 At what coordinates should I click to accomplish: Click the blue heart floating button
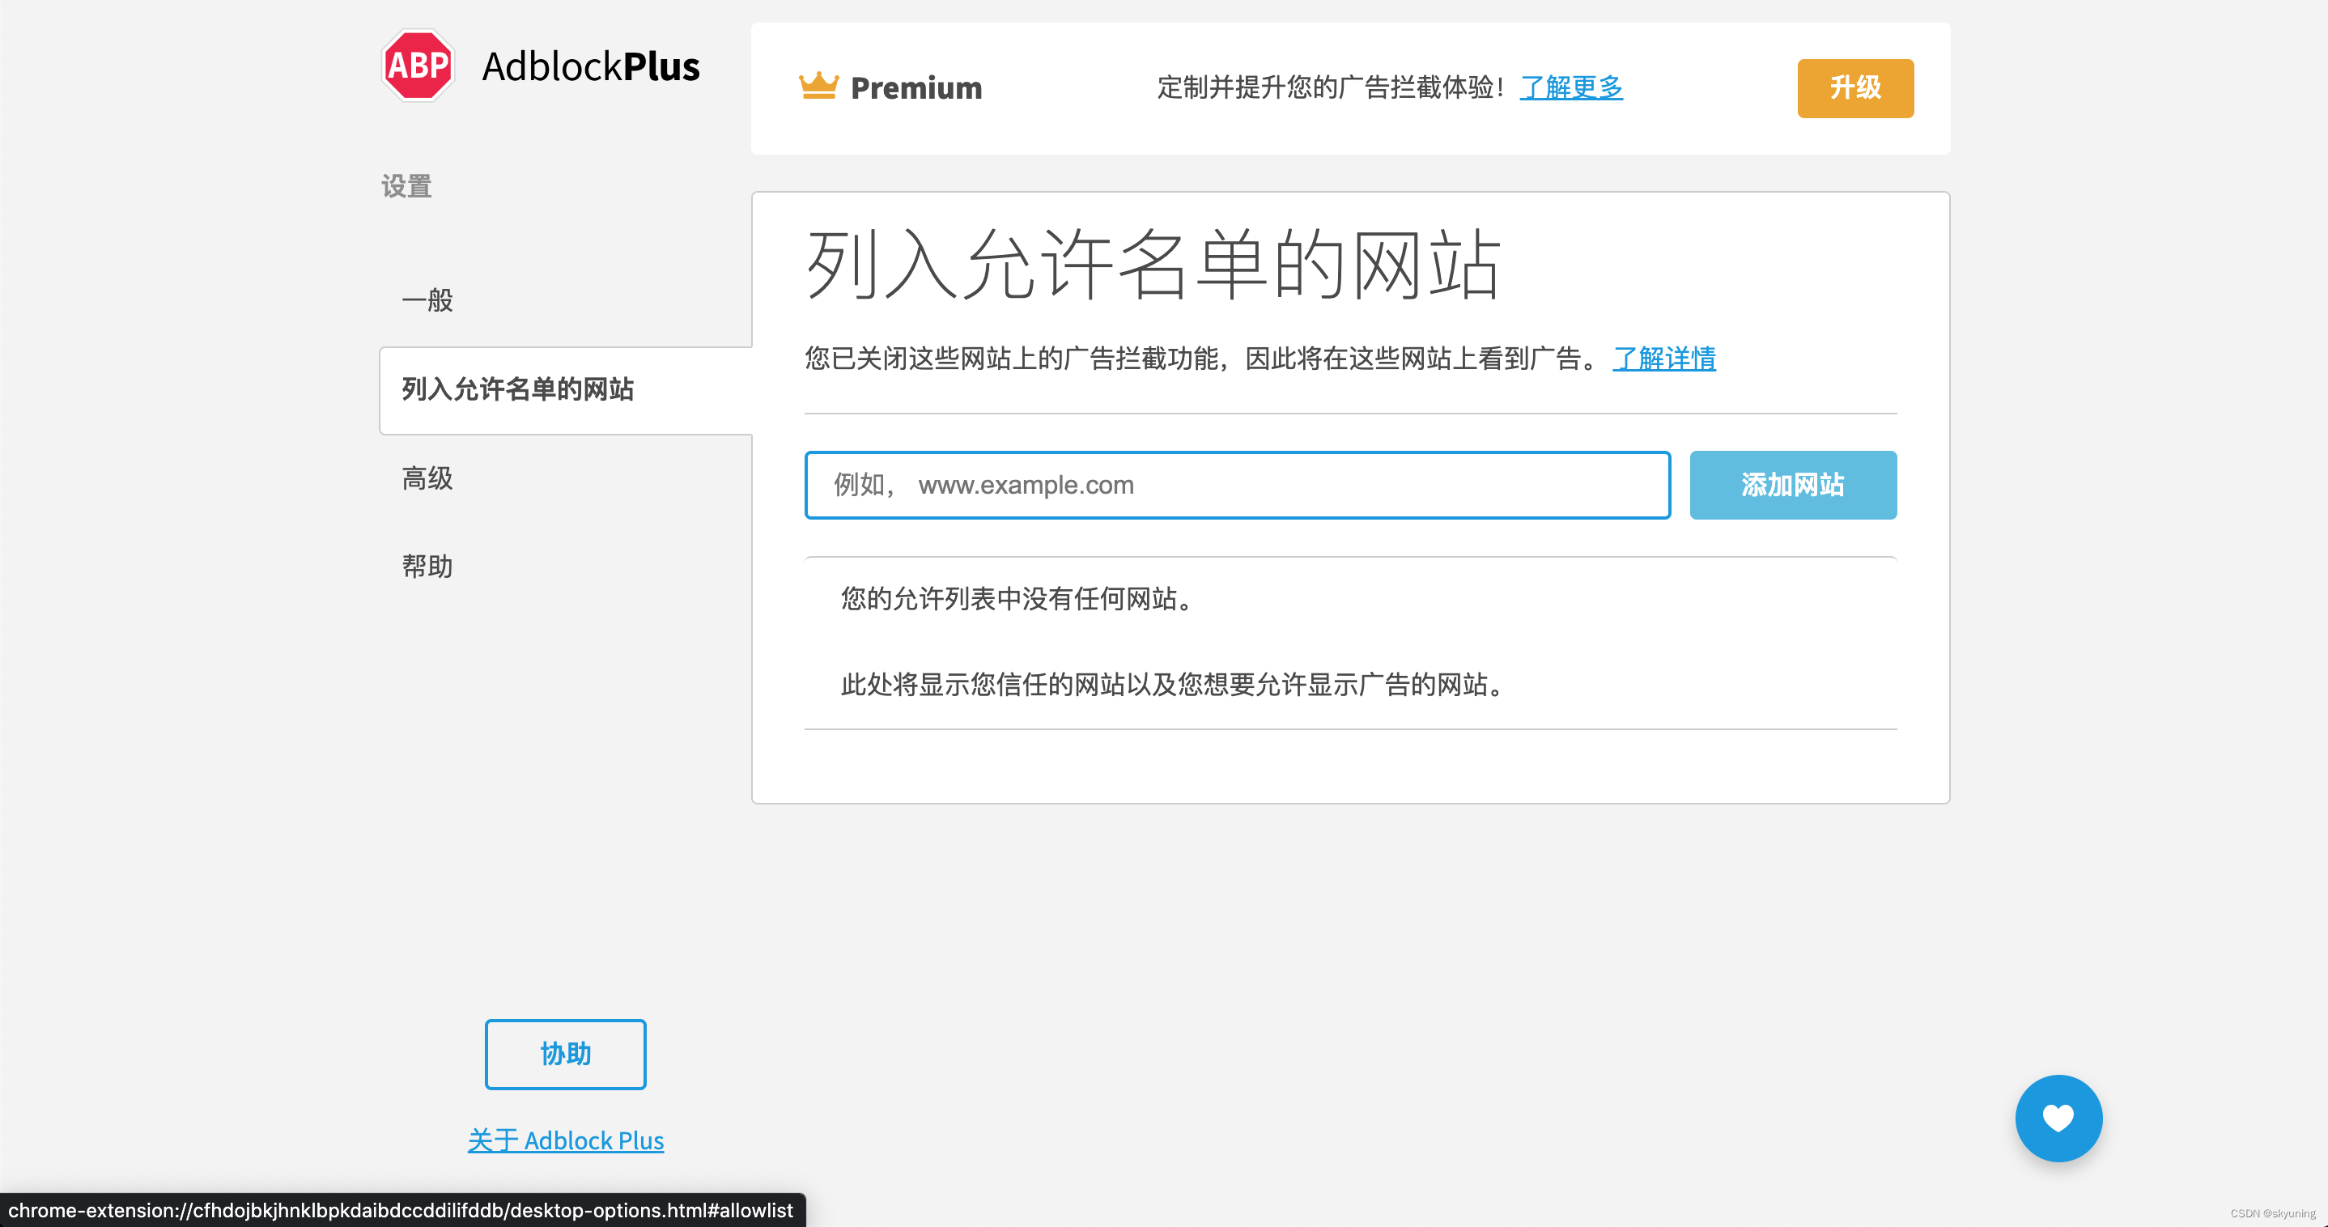pyautogui.click(x=2058, y=1118)
